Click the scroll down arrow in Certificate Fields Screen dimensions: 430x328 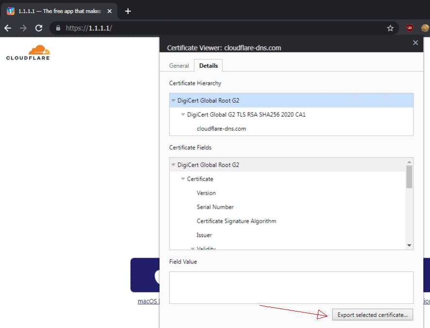pyautogui.click(x=409, y=245)
